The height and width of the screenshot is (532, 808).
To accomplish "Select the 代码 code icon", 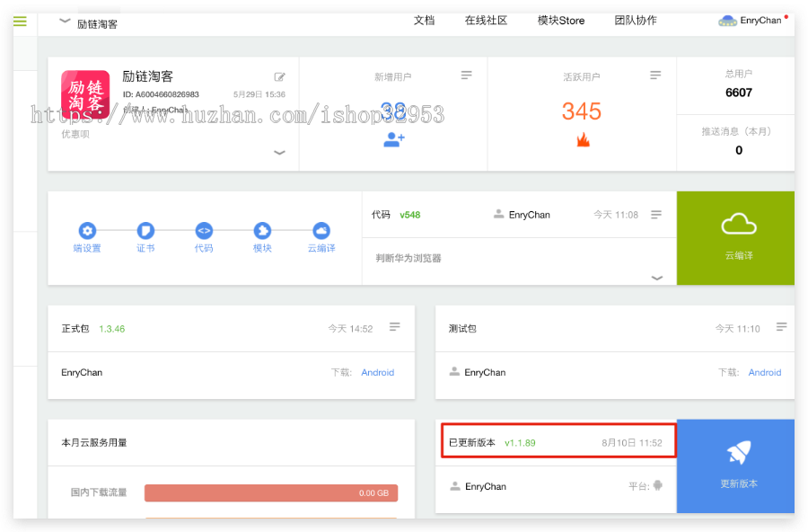I will click(204, 231).
